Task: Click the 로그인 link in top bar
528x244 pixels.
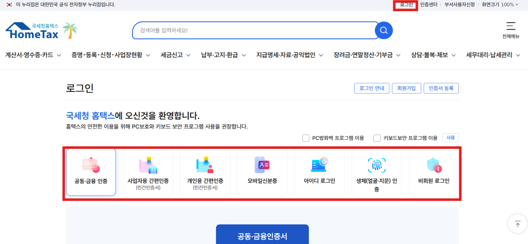Action: tap(406, 5)
